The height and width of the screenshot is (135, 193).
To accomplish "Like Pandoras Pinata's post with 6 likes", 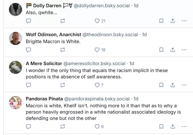I will [97, 127].
